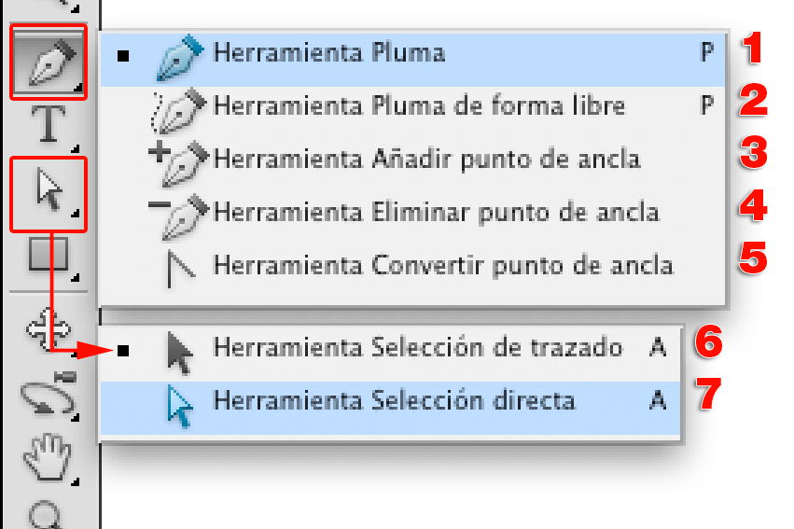Choose Herramienta Pluma from the flyout

[328, 53]
